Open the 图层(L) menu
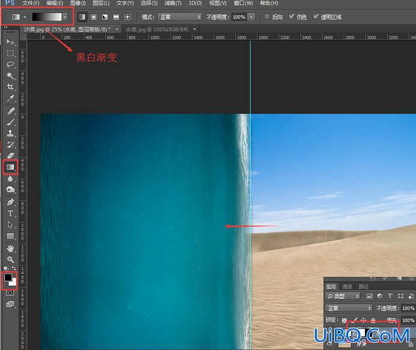416x350 pixels. [101, 3]
